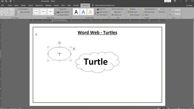The height and width of the screenshot is (109, 194).
Task: Open the Acrobat tab
Action: coord(76,5)
